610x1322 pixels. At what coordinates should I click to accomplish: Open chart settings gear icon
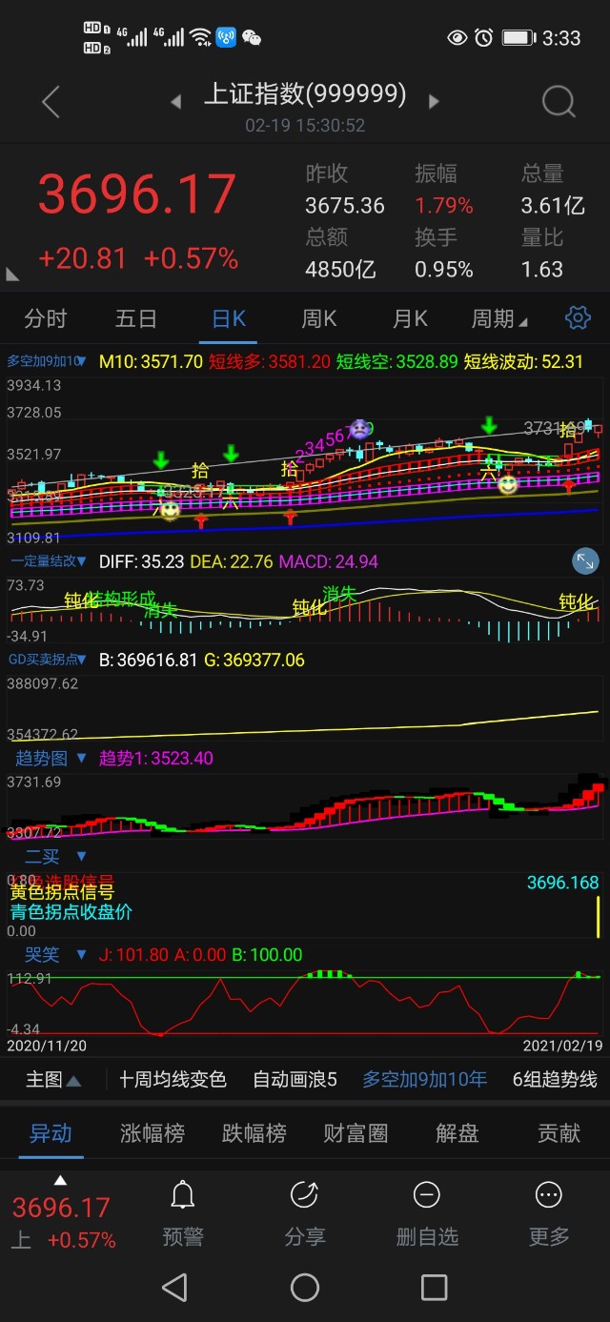tap(578, 317)
